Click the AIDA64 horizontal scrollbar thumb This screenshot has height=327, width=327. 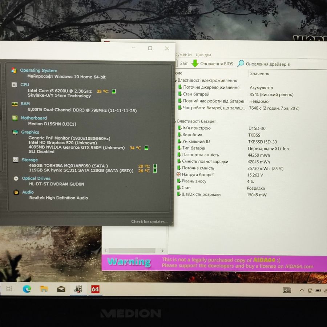point(132,251)
